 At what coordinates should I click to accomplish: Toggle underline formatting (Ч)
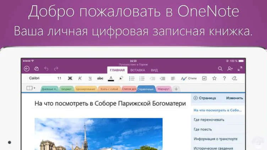click(90, 78)
